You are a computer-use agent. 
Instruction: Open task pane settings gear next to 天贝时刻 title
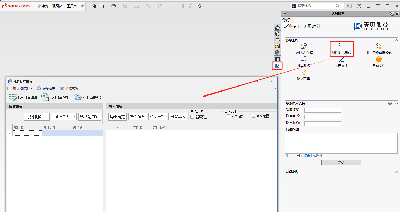pos(392,14)
